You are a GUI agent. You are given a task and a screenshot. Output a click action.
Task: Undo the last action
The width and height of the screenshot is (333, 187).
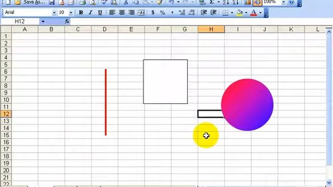(171, 2)
